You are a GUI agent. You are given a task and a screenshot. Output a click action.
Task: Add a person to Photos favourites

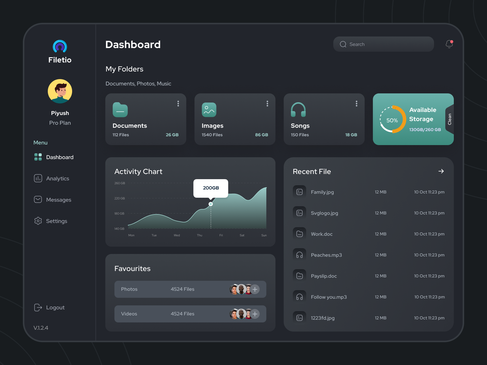click(255, 289)
